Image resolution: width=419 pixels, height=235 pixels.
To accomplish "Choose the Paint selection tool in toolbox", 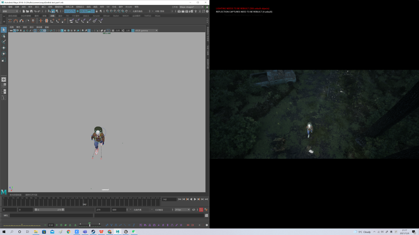I will click(x=3, y=42).
